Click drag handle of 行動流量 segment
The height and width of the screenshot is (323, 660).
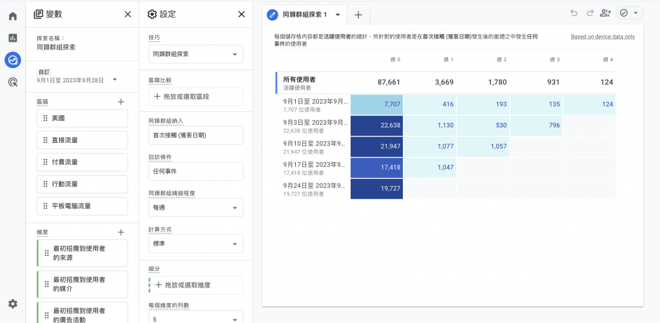[x=46, y=184]
